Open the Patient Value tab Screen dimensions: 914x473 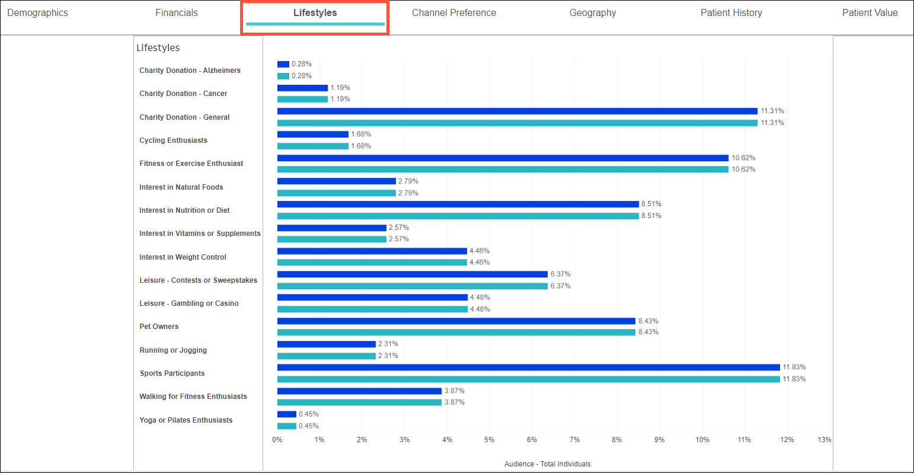870,13
